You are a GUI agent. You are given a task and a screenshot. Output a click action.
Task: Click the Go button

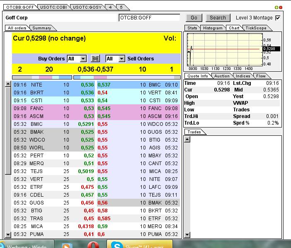[194, 18]
